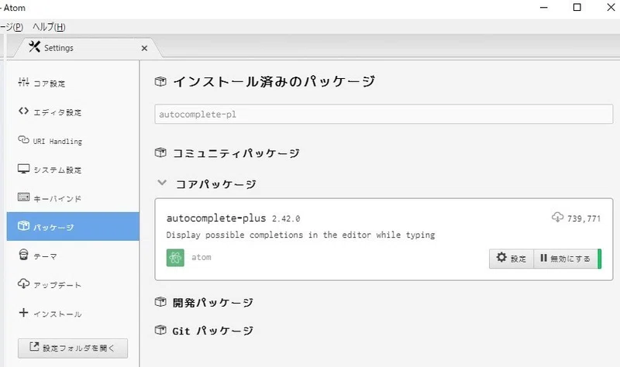This screenshot has height=367, width=620.
Task: Click the plus icon beside インストール
Action: (23, 313)
